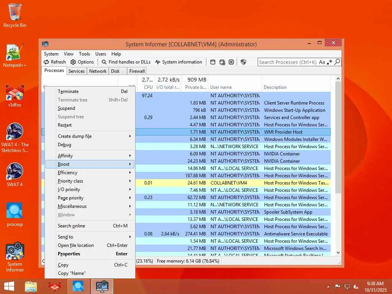Select the Notepad++ desktop shortcut
Image resolution: width=392 pixels, height=294 pixels.
pos(15,55)
